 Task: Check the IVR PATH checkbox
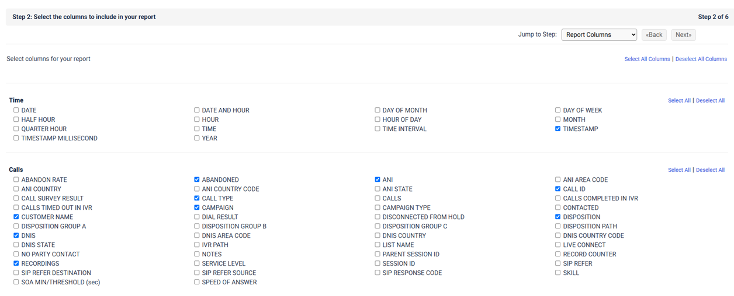197,245
